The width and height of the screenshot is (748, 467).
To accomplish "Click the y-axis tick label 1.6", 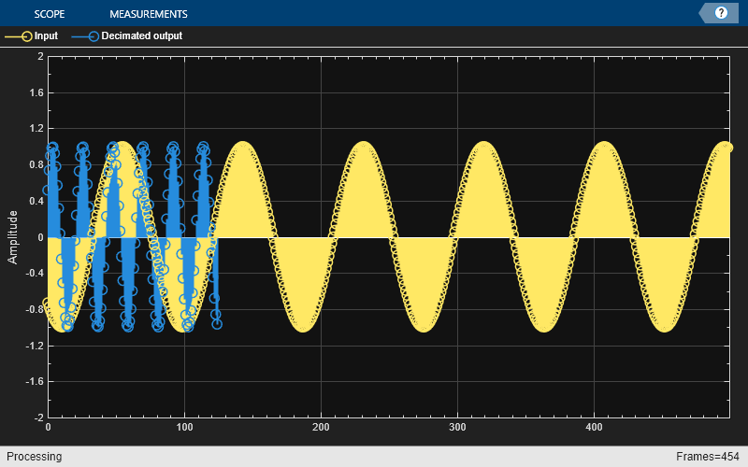I will click(36, 92).
